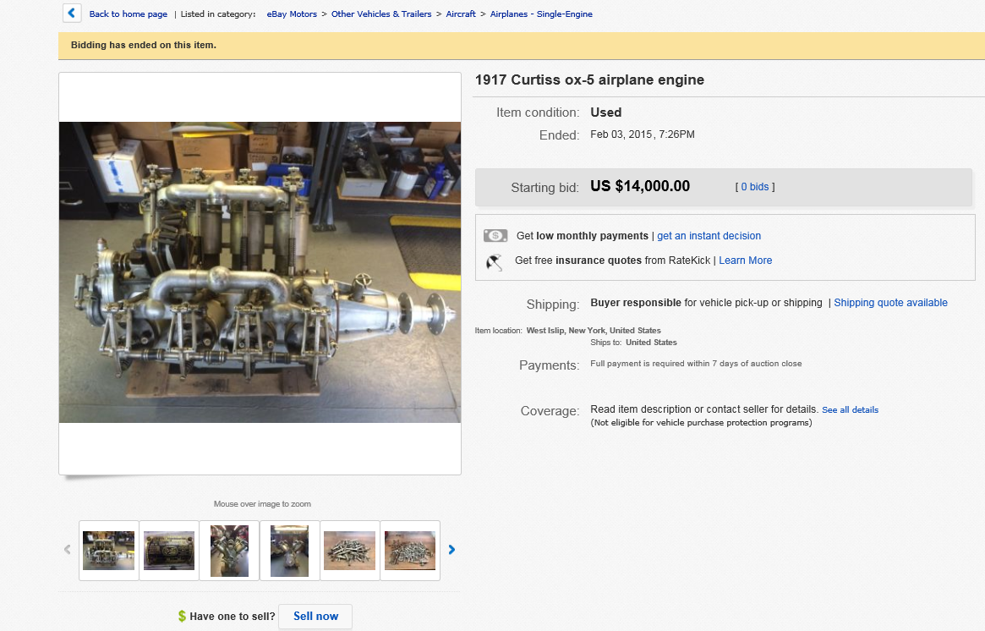Open the Aircraft breadcrumb link

462,14
